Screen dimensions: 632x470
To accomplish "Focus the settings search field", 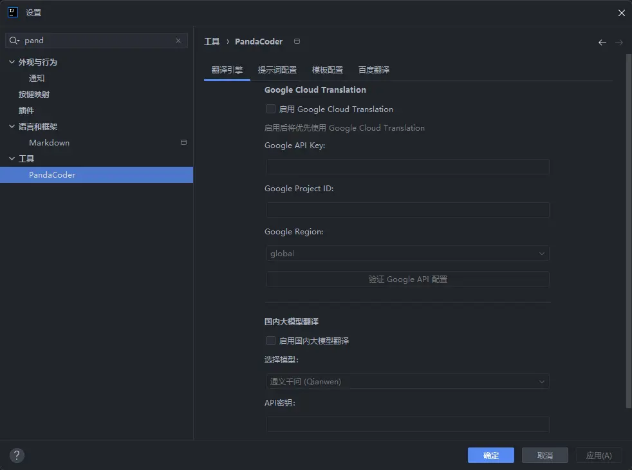I will (97, 41).
